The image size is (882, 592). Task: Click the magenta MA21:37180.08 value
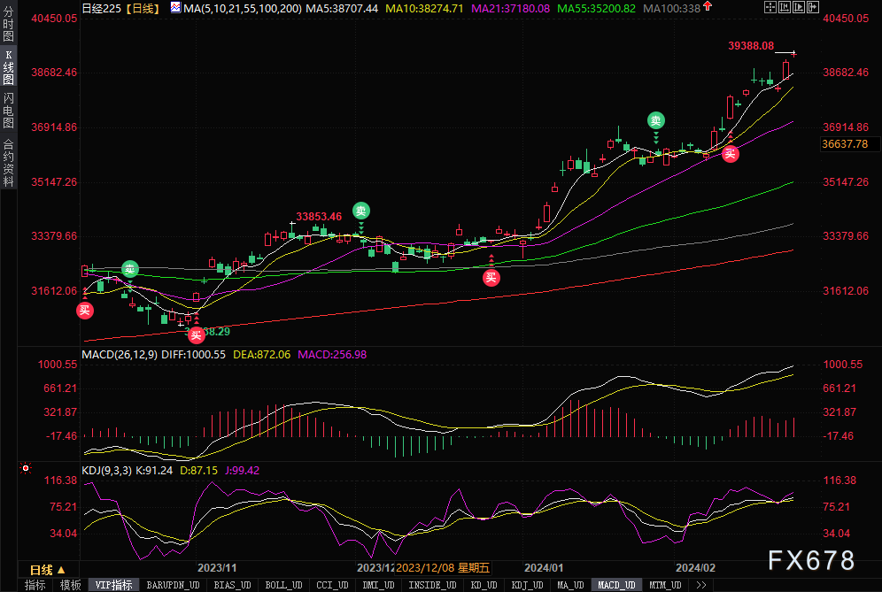[x=511, y=9]
